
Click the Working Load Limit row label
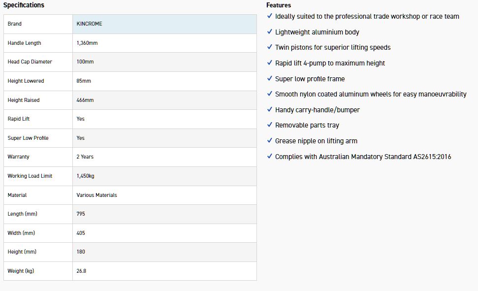pos(30,176)
